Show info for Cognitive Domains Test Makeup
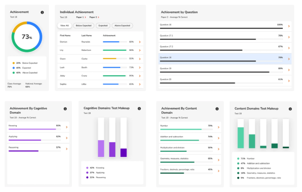The width and height of the screenshot is (302, 192). [x=139, y=108]
